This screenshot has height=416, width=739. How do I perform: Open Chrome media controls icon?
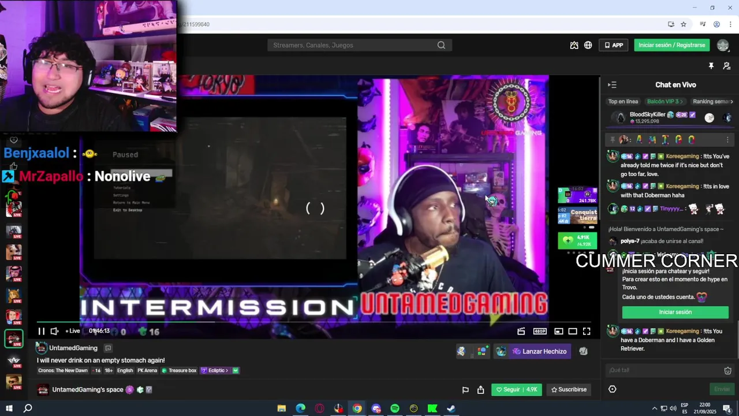click(x=703, y=24)
